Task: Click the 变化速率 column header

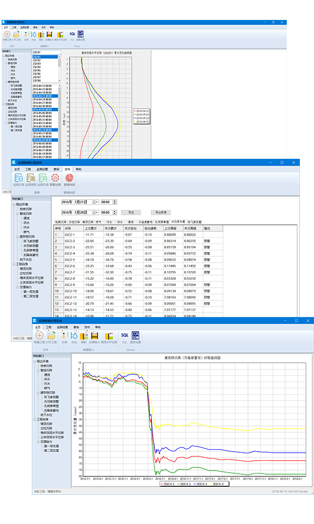Action: click(153, 228)
